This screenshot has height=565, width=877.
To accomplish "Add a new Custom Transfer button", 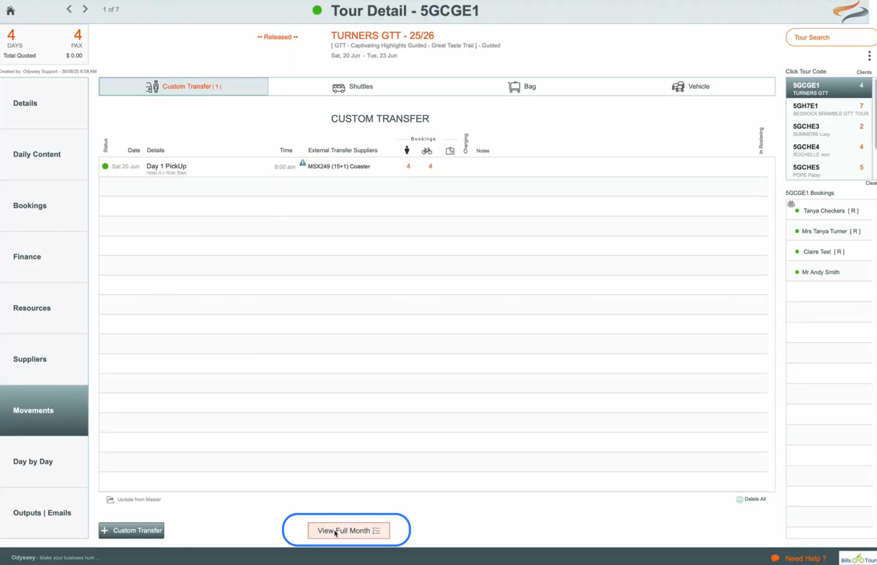I will point(131,530).
